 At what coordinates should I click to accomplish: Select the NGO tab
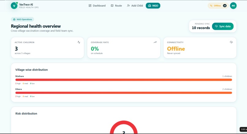coord(153,6)
